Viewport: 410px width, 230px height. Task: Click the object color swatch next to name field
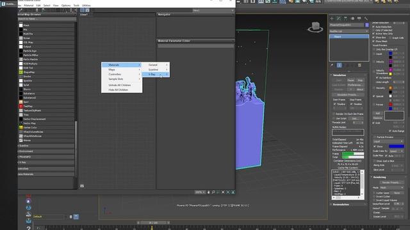pyautogui.click(x=367, y=25)
